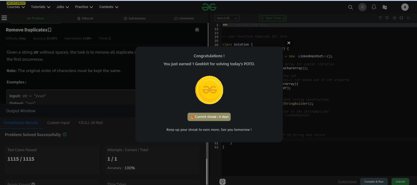Click the class Solution code line
The width and height of the screenshot is (417, 185).
237,44
